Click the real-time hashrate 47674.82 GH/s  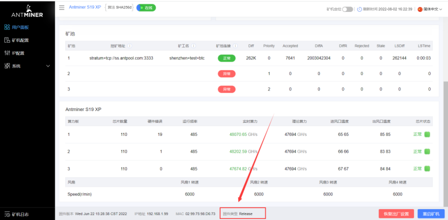243,169
